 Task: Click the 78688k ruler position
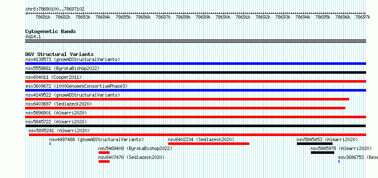pyautogui.click(x=183, y=17)
